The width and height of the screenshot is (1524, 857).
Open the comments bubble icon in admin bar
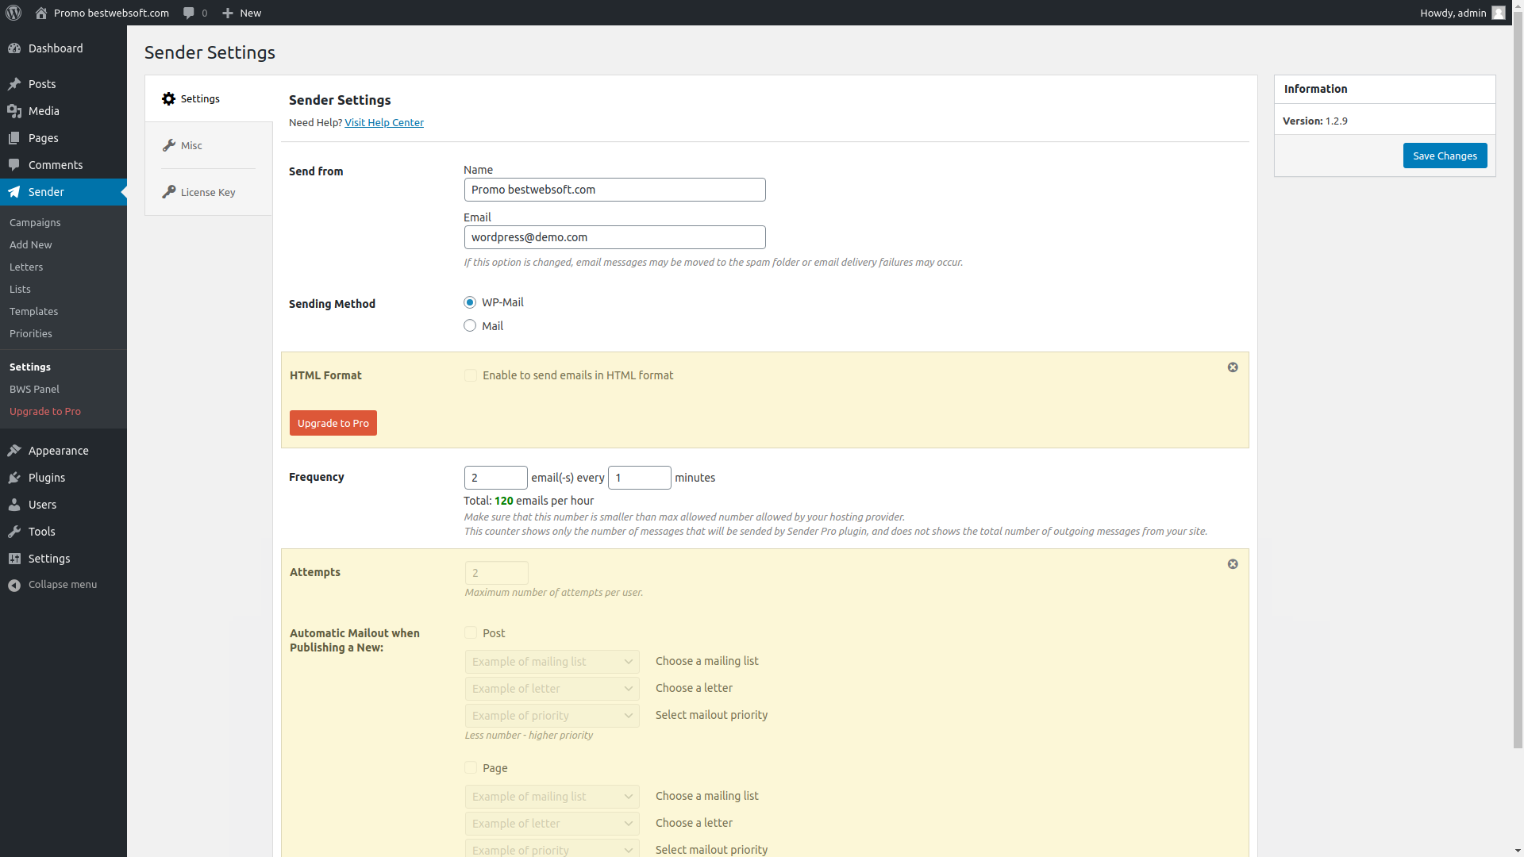tap(189, 13)
